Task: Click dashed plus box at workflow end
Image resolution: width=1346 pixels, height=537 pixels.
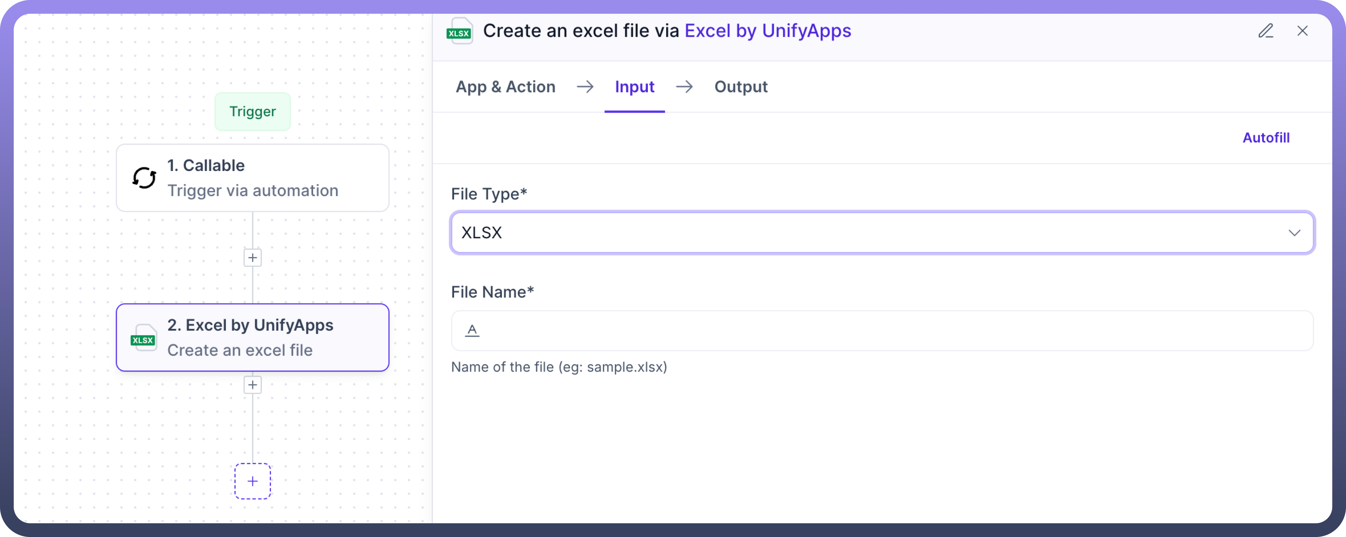Action: tap(252, 481)
